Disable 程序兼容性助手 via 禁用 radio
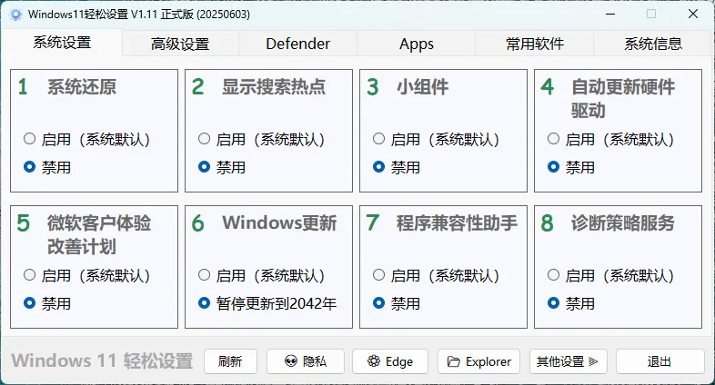The image size is (715, 385). 379,303
